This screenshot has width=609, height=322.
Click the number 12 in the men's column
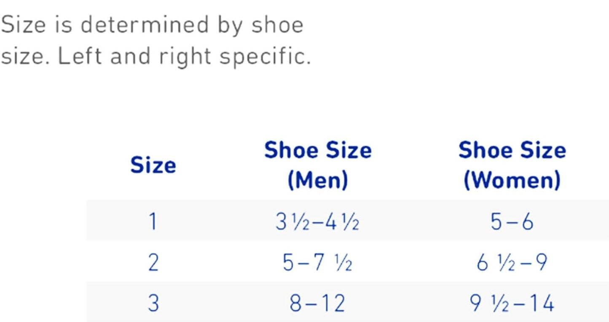(x=333, y=303)
